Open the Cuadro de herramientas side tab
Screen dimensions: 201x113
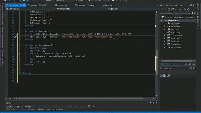pos(3,37)
